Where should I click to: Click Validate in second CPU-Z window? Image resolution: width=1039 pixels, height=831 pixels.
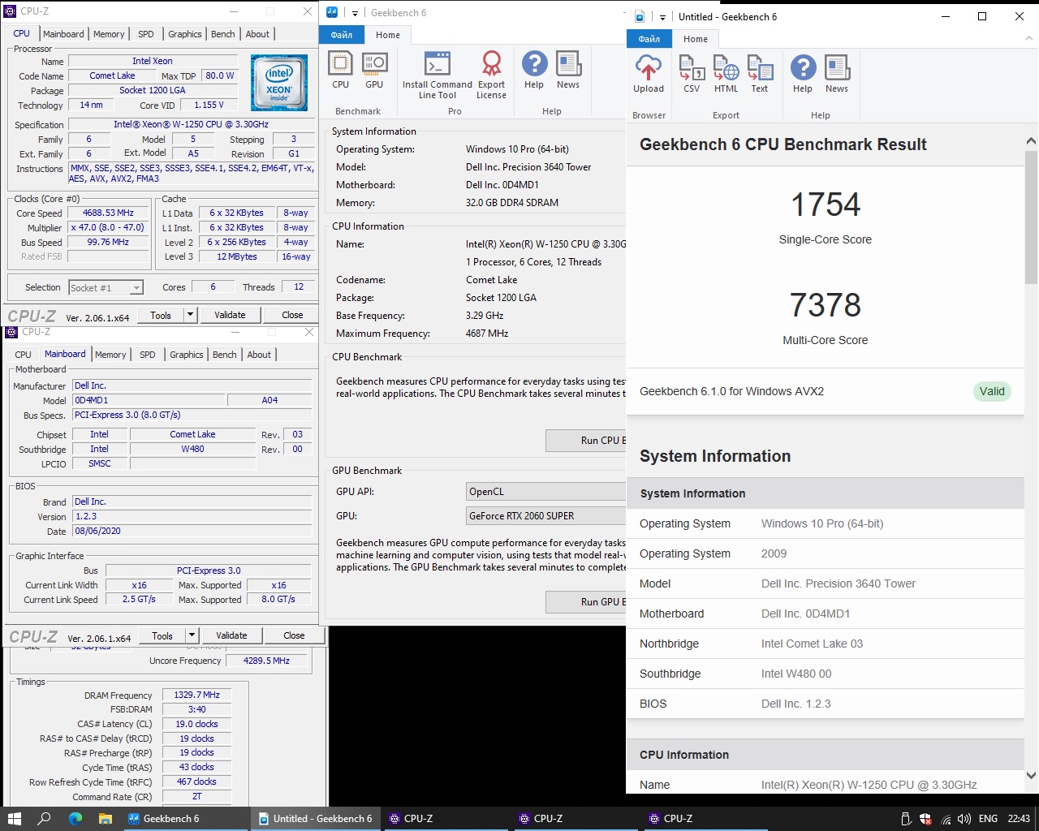click(x=231, y=635)
